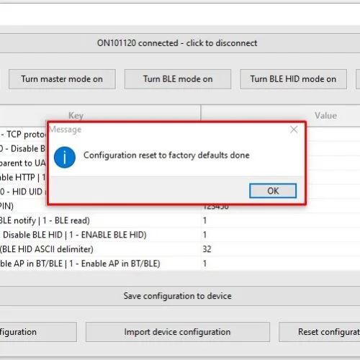This screenshot has width=360, height=360.
Task: Select the Enable AP in BT/BLE row
Action: point(180,264)
